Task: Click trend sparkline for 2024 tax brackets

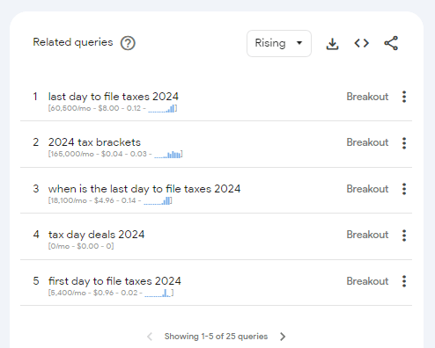Action: (x=167, y=155)
